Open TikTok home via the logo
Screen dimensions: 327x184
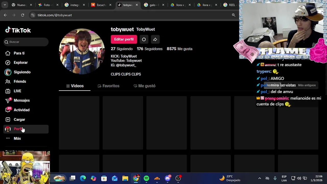(x=18, y=30)
